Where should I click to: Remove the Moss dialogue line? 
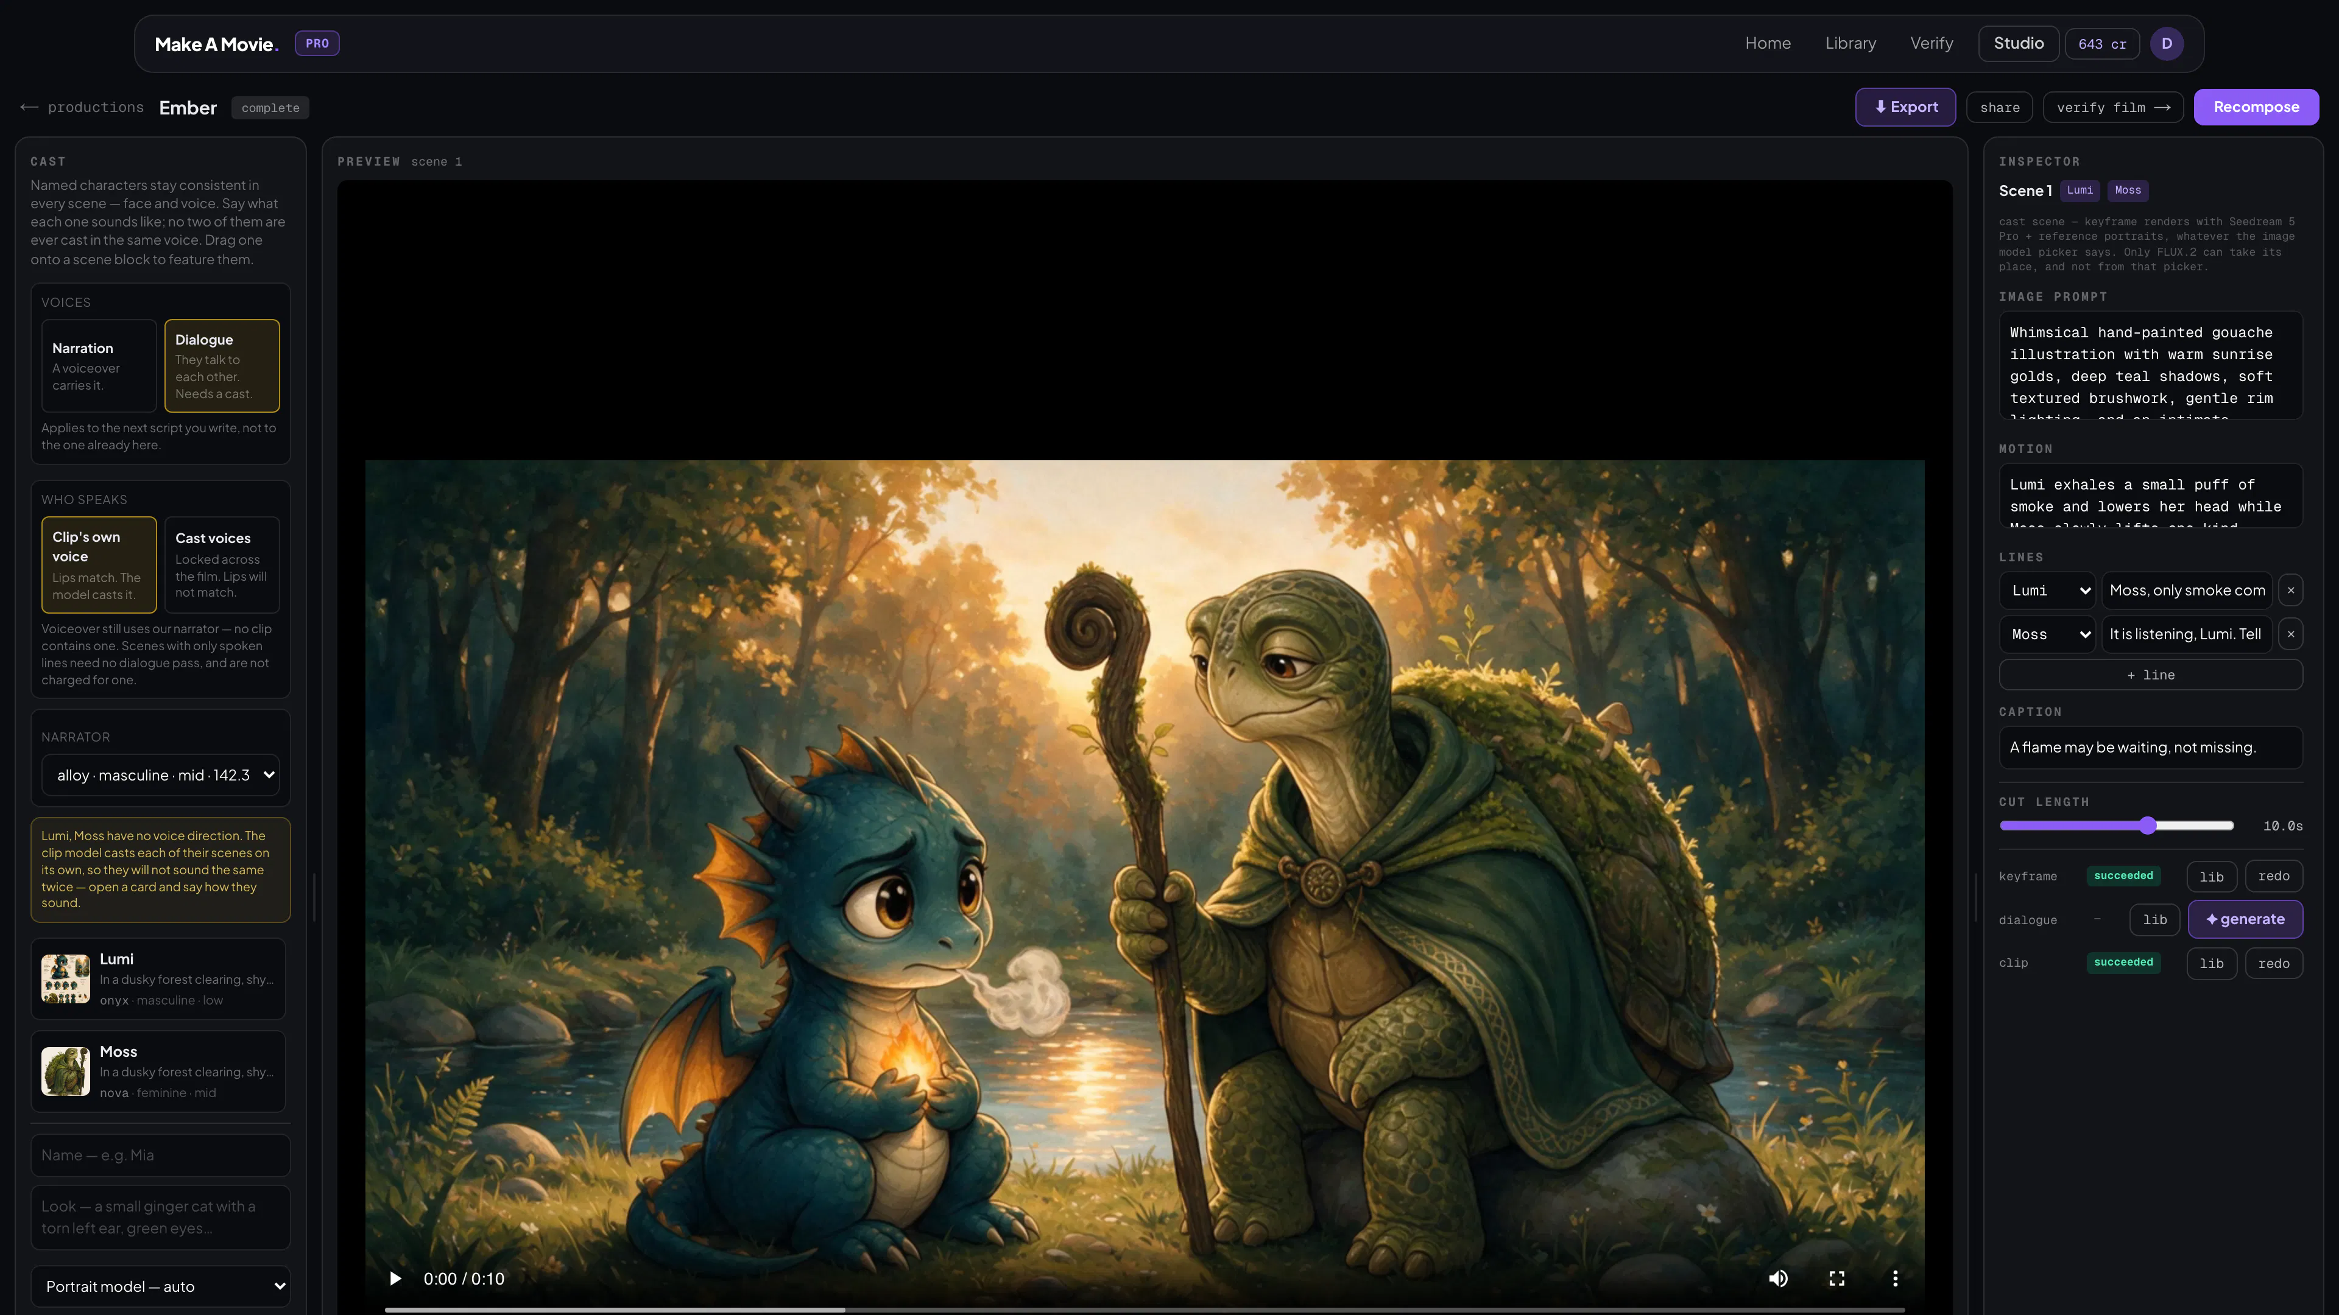(2291, 633)
